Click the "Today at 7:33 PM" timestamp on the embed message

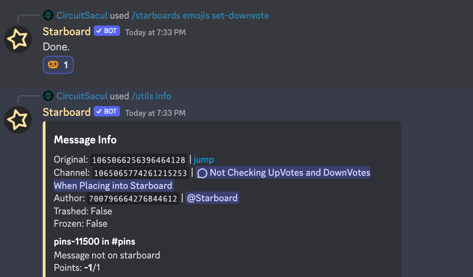[x=155, y=113]
